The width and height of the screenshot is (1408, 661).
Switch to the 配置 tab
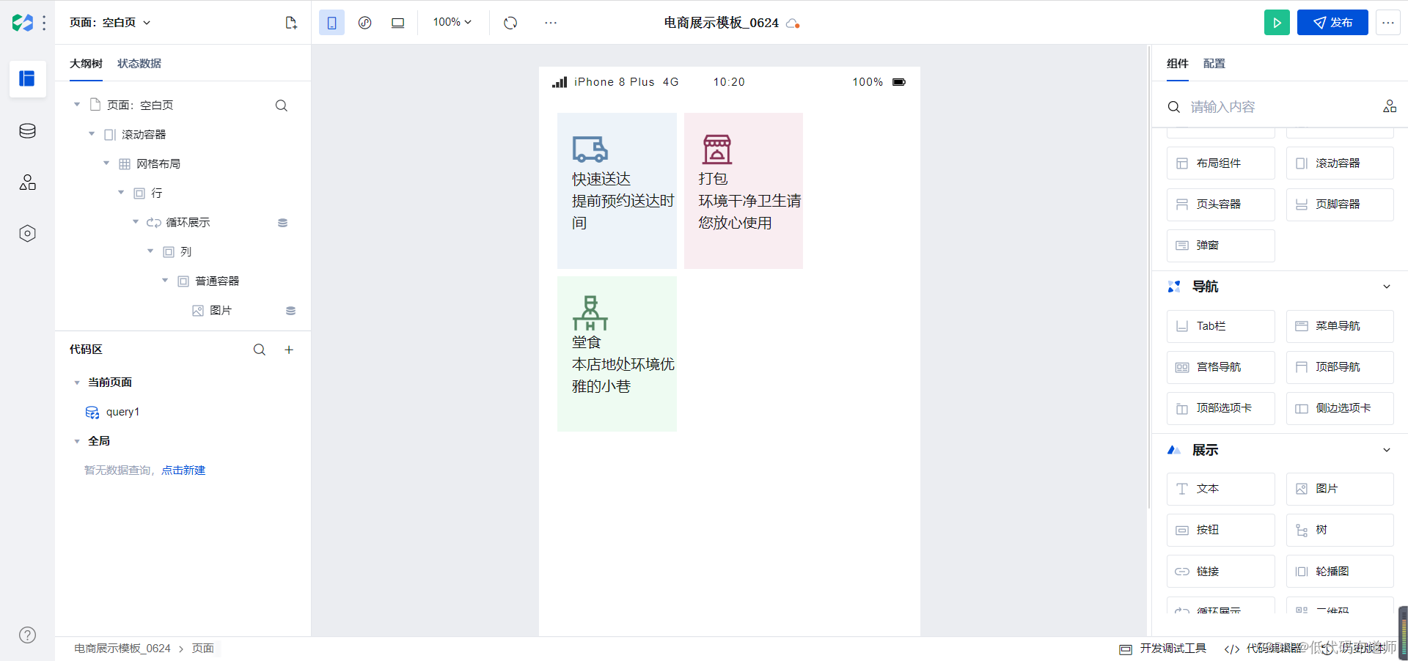pyautogui.click(x=1214, y=64)
